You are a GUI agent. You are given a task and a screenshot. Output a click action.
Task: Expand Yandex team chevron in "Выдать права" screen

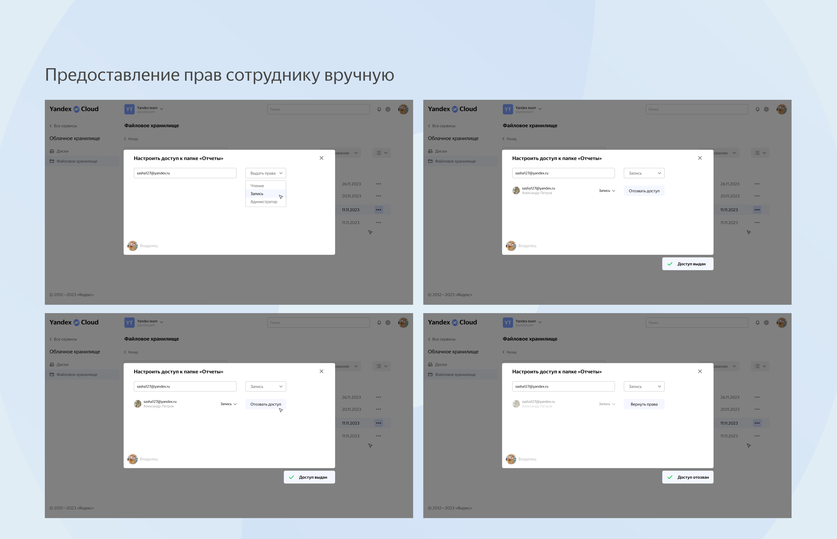pos(162,109)
